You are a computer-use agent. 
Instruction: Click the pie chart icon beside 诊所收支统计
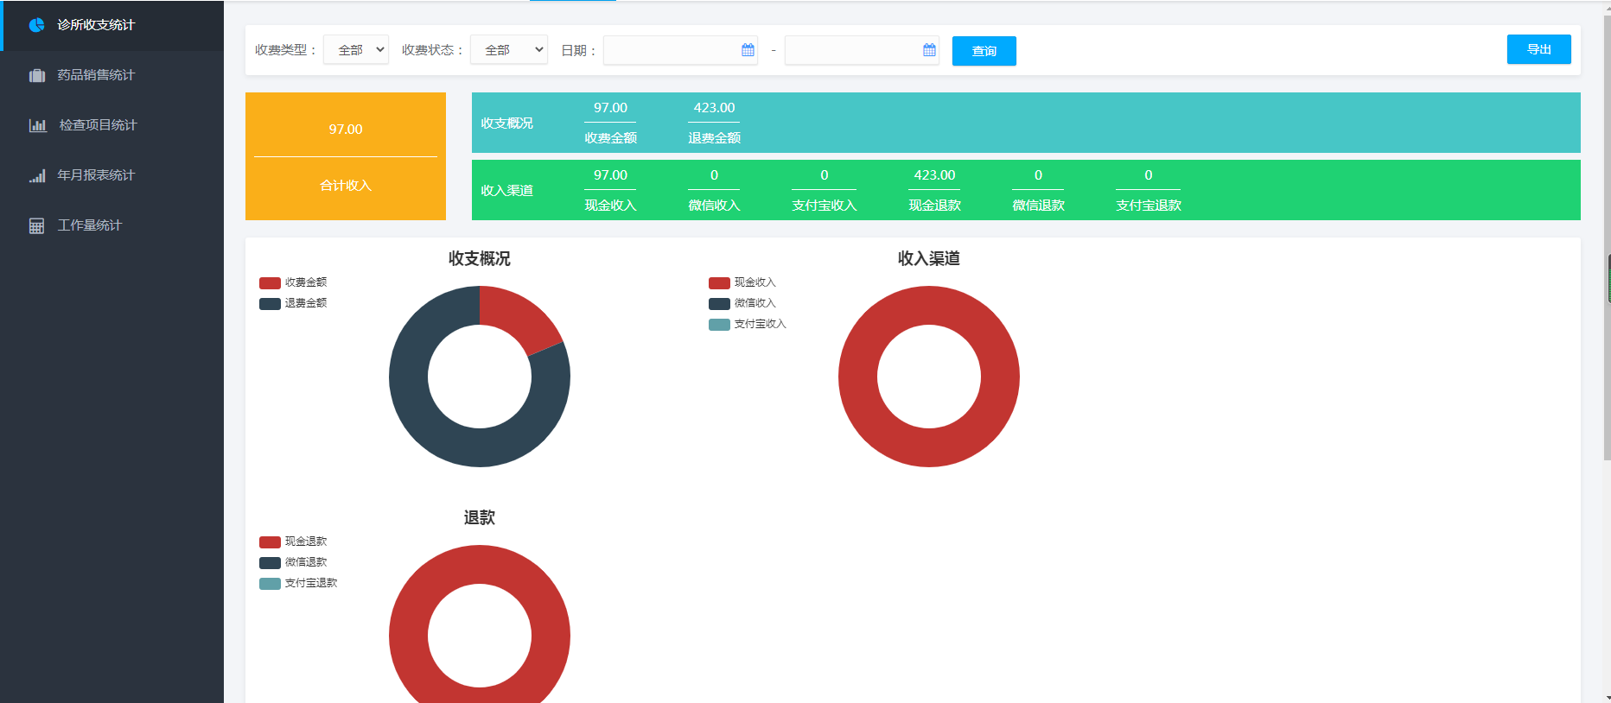tap(36, 25)
